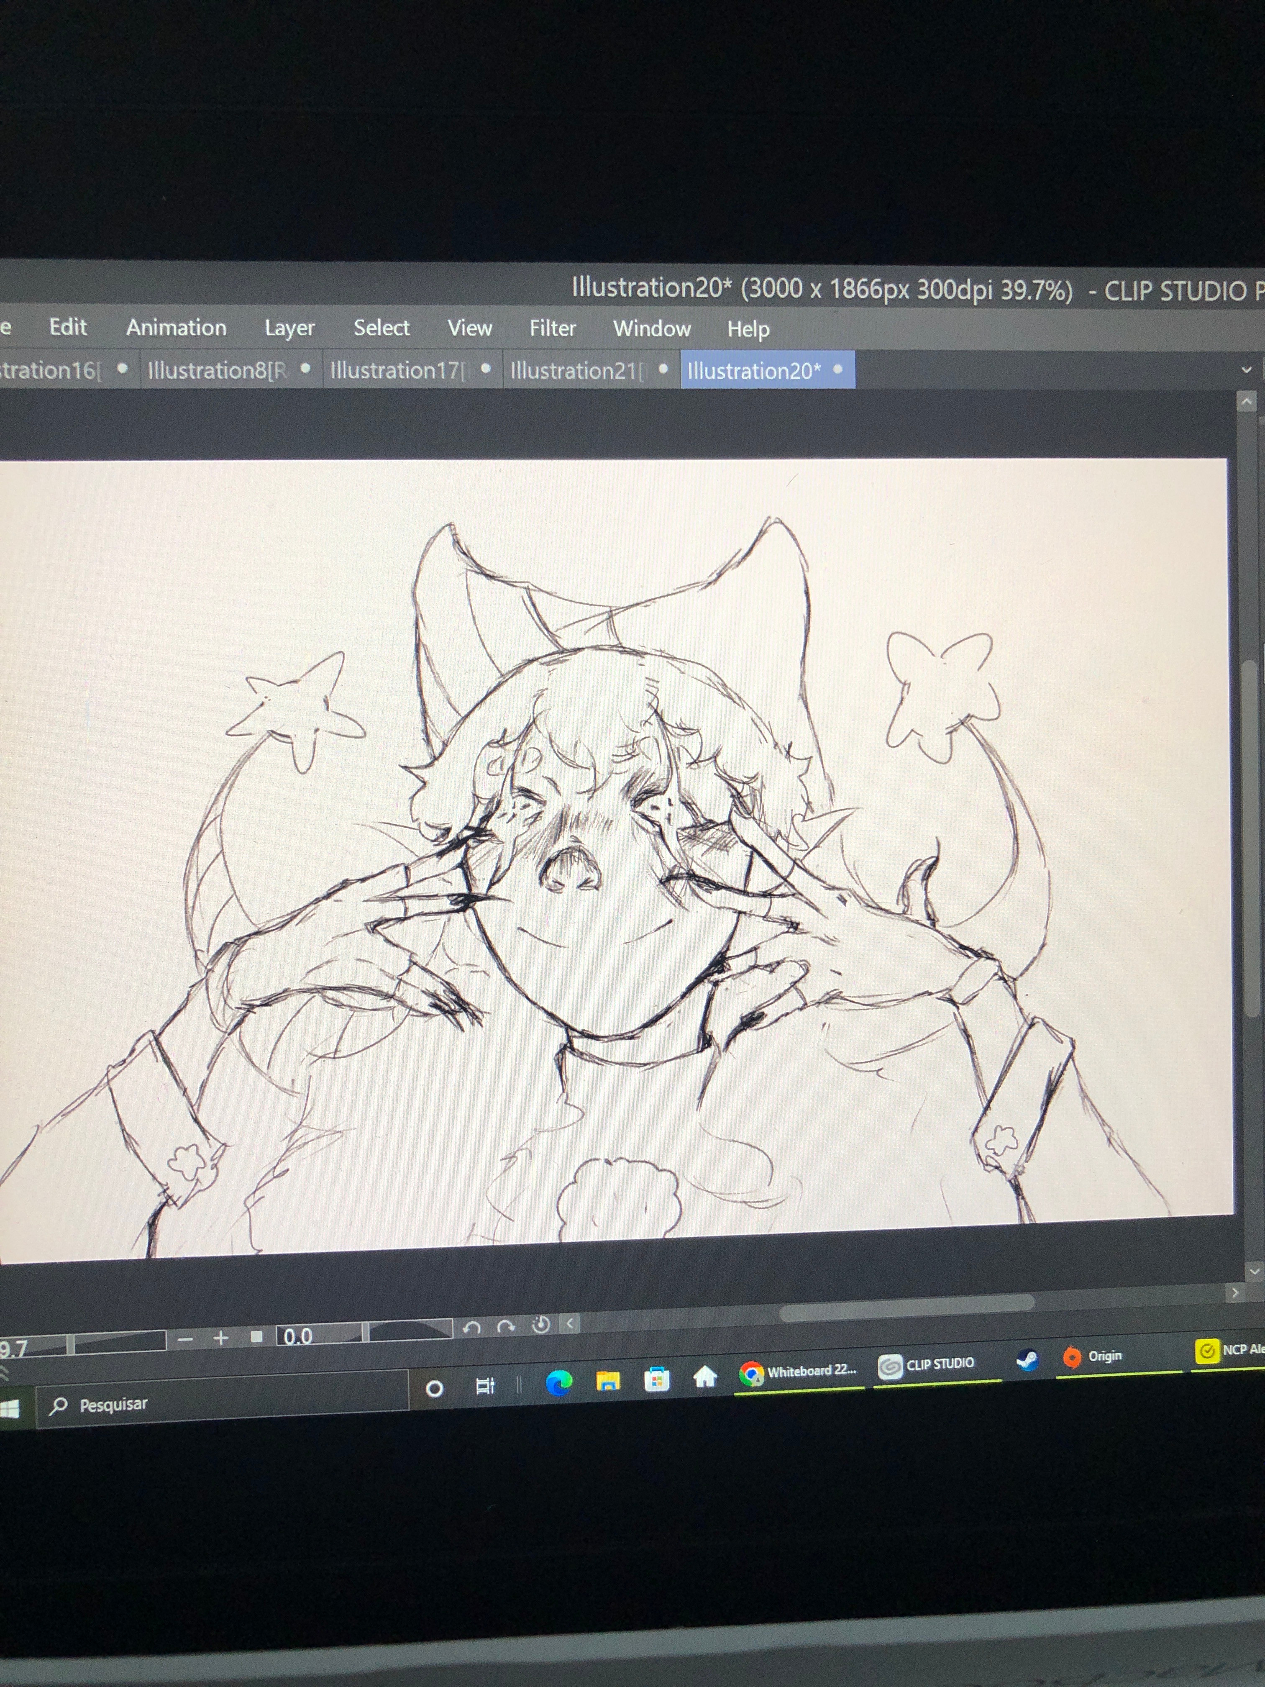Click the horizontal scrollbar right arrow
1265x1687 pixels.
tap(1235, 1293)
